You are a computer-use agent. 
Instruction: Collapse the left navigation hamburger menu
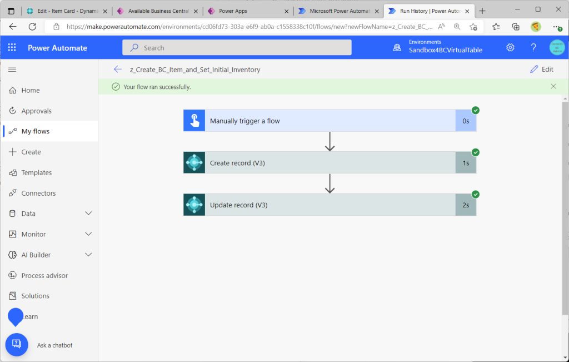click(x=12, y=70)
